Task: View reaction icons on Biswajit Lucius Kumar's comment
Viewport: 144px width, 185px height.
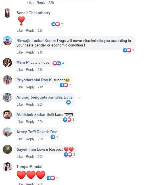Action: [x=129, y=50]
